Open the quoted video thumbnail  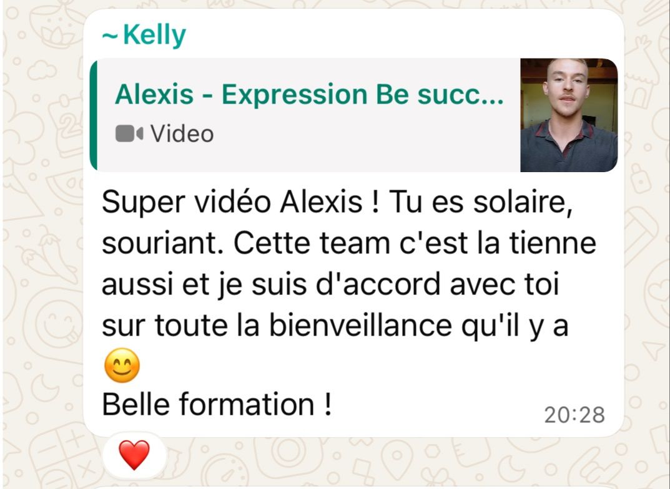pos(569,115)
